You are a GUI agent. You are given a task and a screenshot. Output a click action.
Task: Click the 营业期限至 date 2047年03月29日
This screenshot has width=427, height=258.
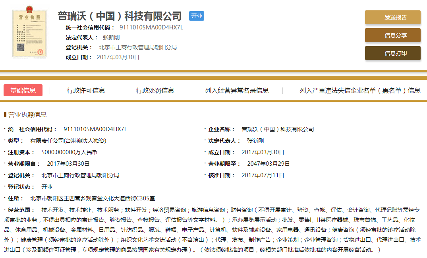click(x=269, y=164)
